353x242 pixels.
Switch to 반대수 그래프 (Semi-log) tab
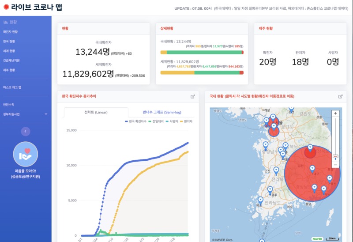click(x=162, y=112)
